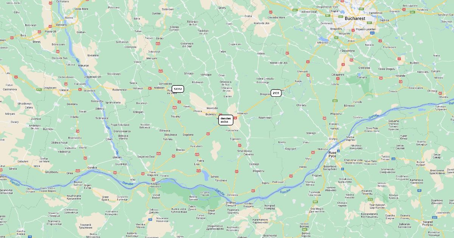The width and height of the screenshot is (454, 238).
Task: Select the Giurgiu town label
Action: click(334, 139)
